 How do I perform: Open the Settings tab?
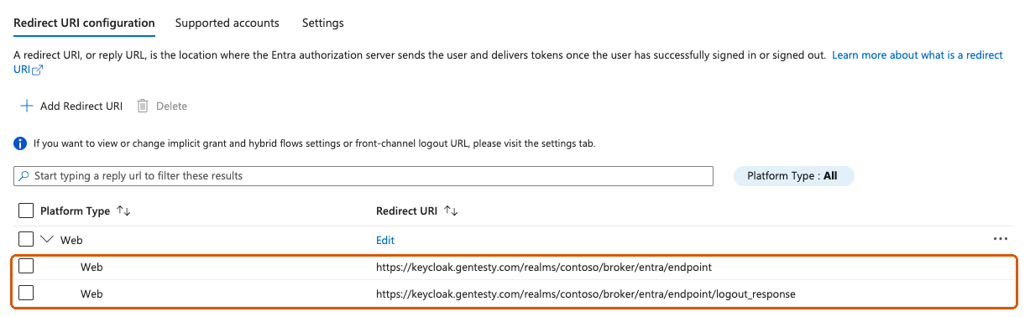click(323, 23)
